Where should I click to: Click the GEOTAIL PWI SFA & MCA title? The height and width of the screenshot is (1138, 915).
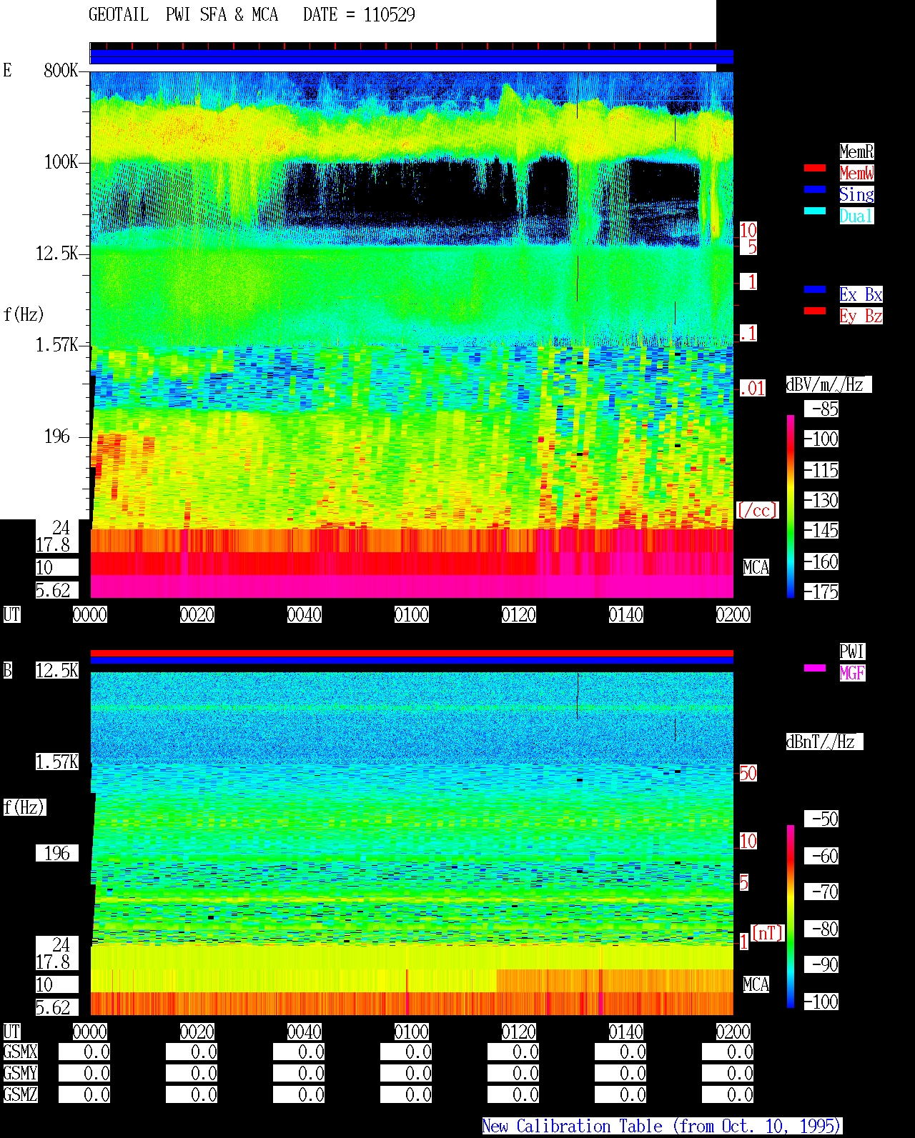pos(183,15)
